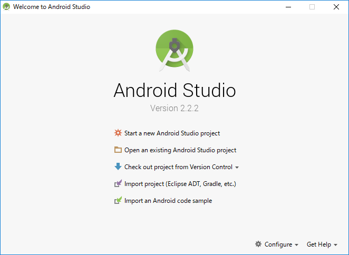This screenshot has width=349, height=255.
Task: Open the Configure menu
Action: click(x=278, y=244)
